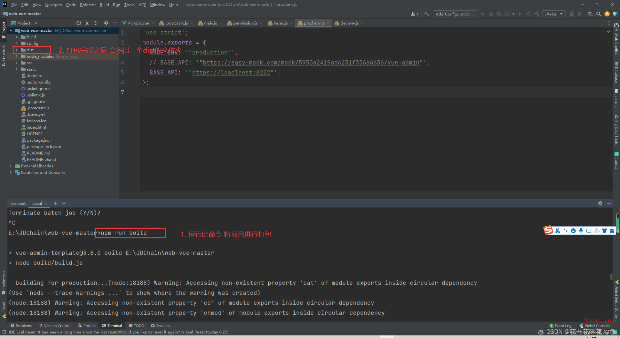Open the Navigate menu
620x338 pixels.
pyautogui.click(x=54, y=5)
